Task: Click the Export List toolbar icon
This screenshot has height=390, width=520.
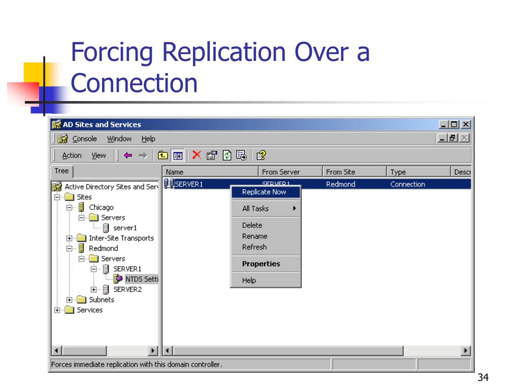Action: click(241, 155)
